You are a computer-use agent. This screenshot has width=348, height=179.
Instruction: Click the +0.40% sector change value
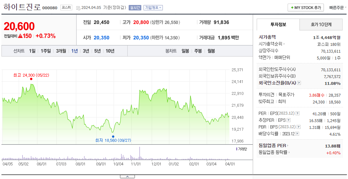click(333, 153)
